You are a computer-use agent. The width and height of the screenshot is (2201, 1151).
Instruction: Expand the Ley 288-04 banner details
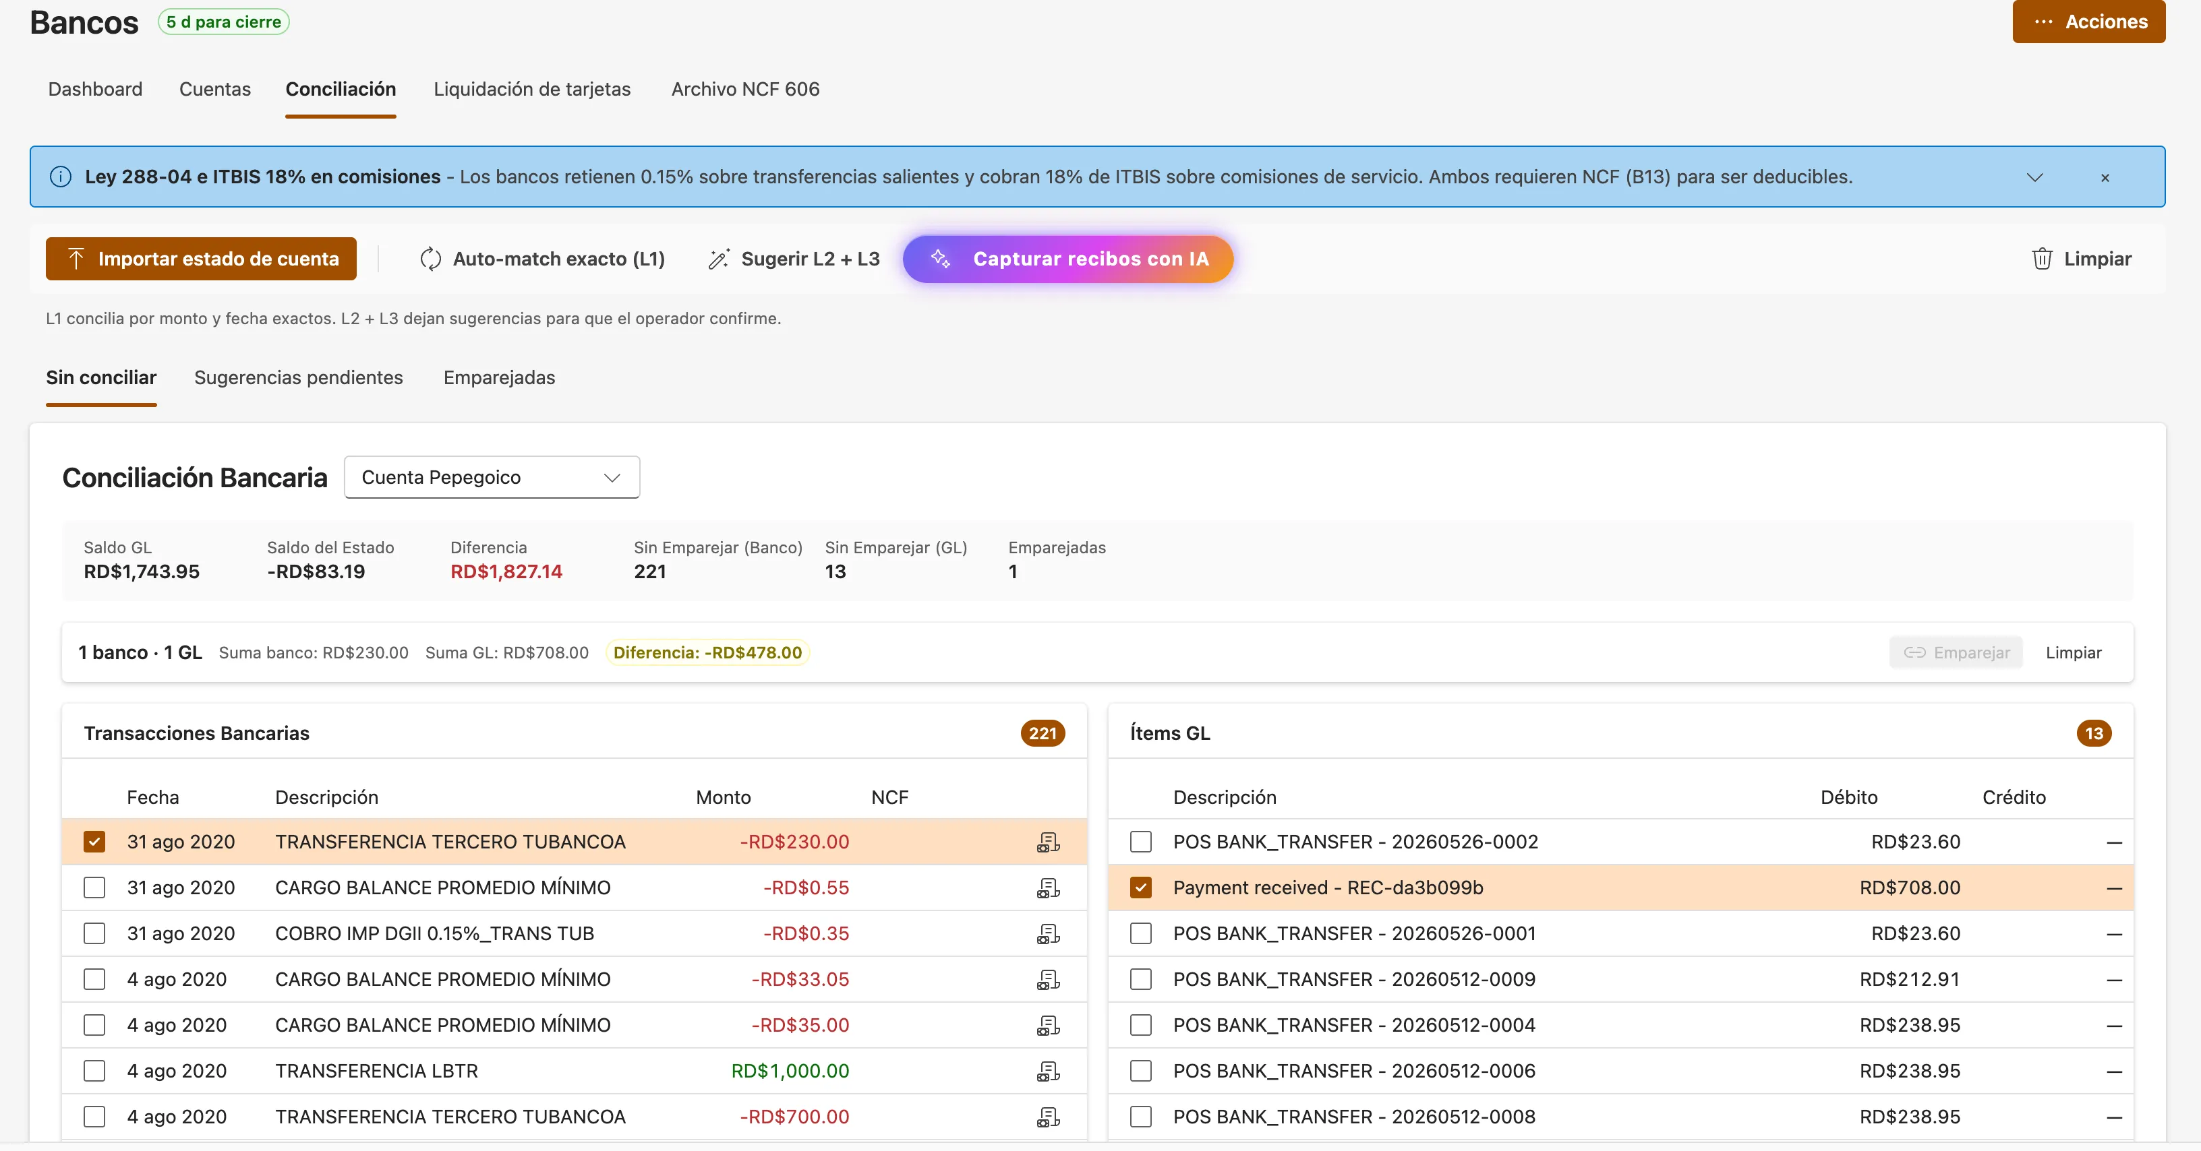pos(2035,178)
